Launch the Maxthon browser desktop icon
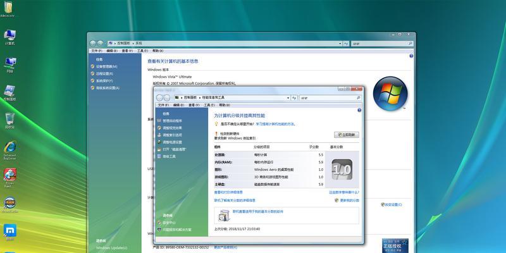 [x=10, y=233]
